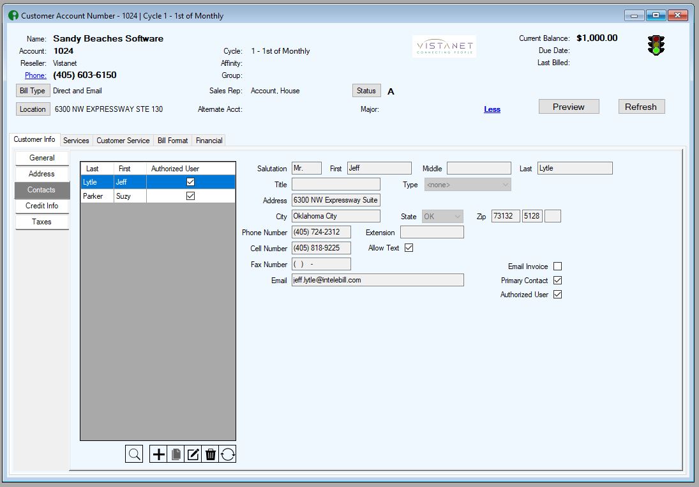Click the Middle name input field
Image resolution: width=699 pixels, height=487 pixels.
coord(479,168)
